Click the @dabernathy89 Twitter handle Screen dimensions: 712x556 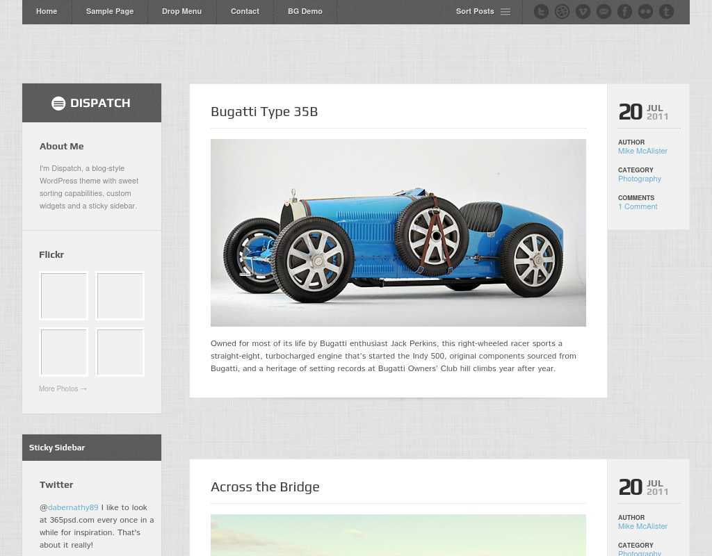point(73,508)
